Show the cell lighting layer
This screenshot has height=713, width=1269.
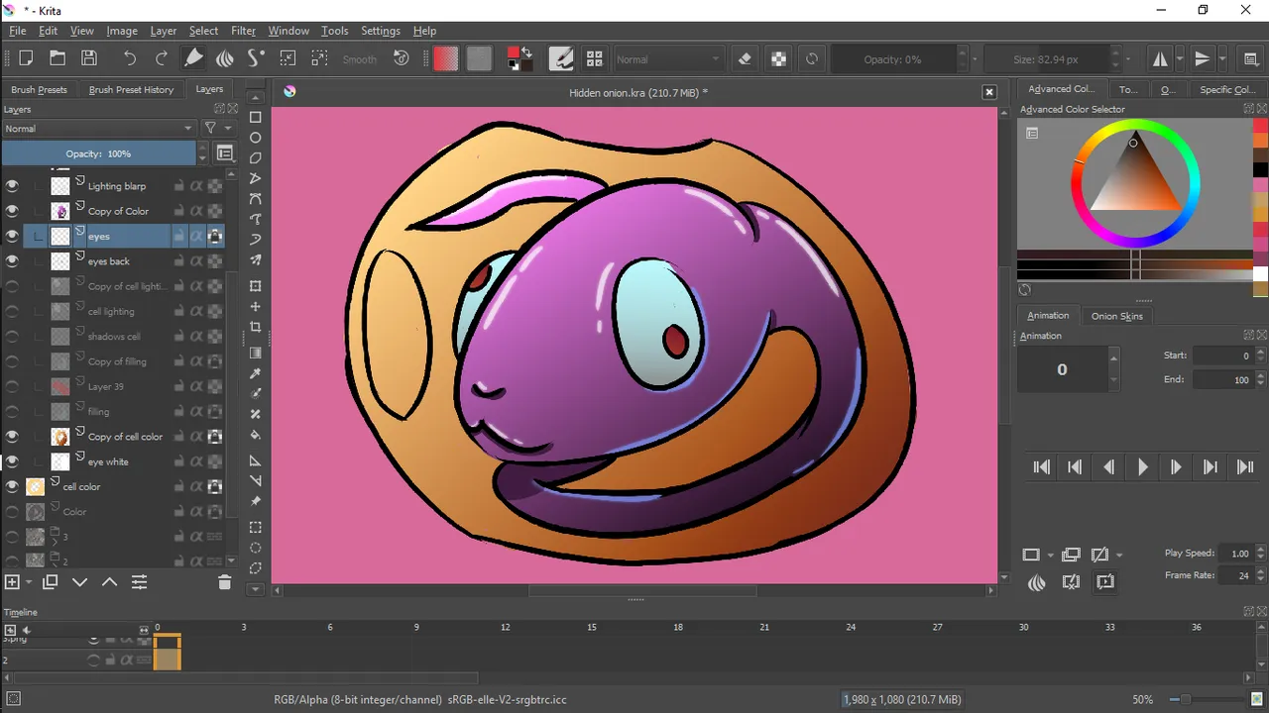[x=12, y=311]
